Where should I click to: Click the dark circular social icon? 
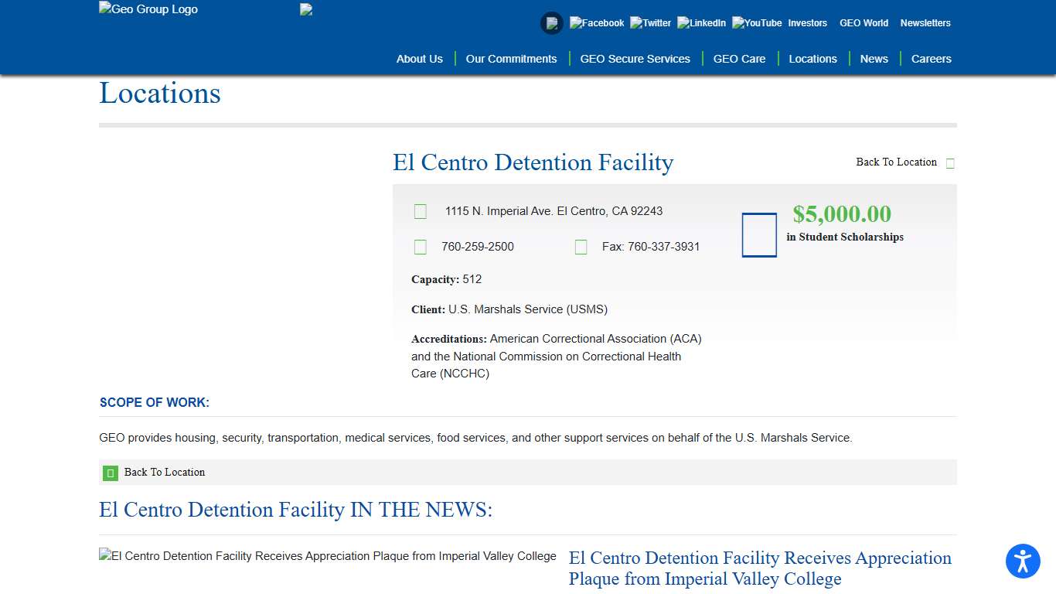point(552,23)
